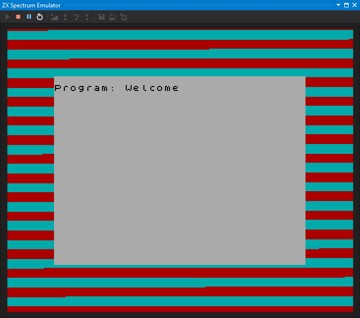Image resolution: width=360 pixels, height=318 pixels.
Task: Maximize the ZX Spectrum Emulator panel
Action: click(x=346, y=5)
